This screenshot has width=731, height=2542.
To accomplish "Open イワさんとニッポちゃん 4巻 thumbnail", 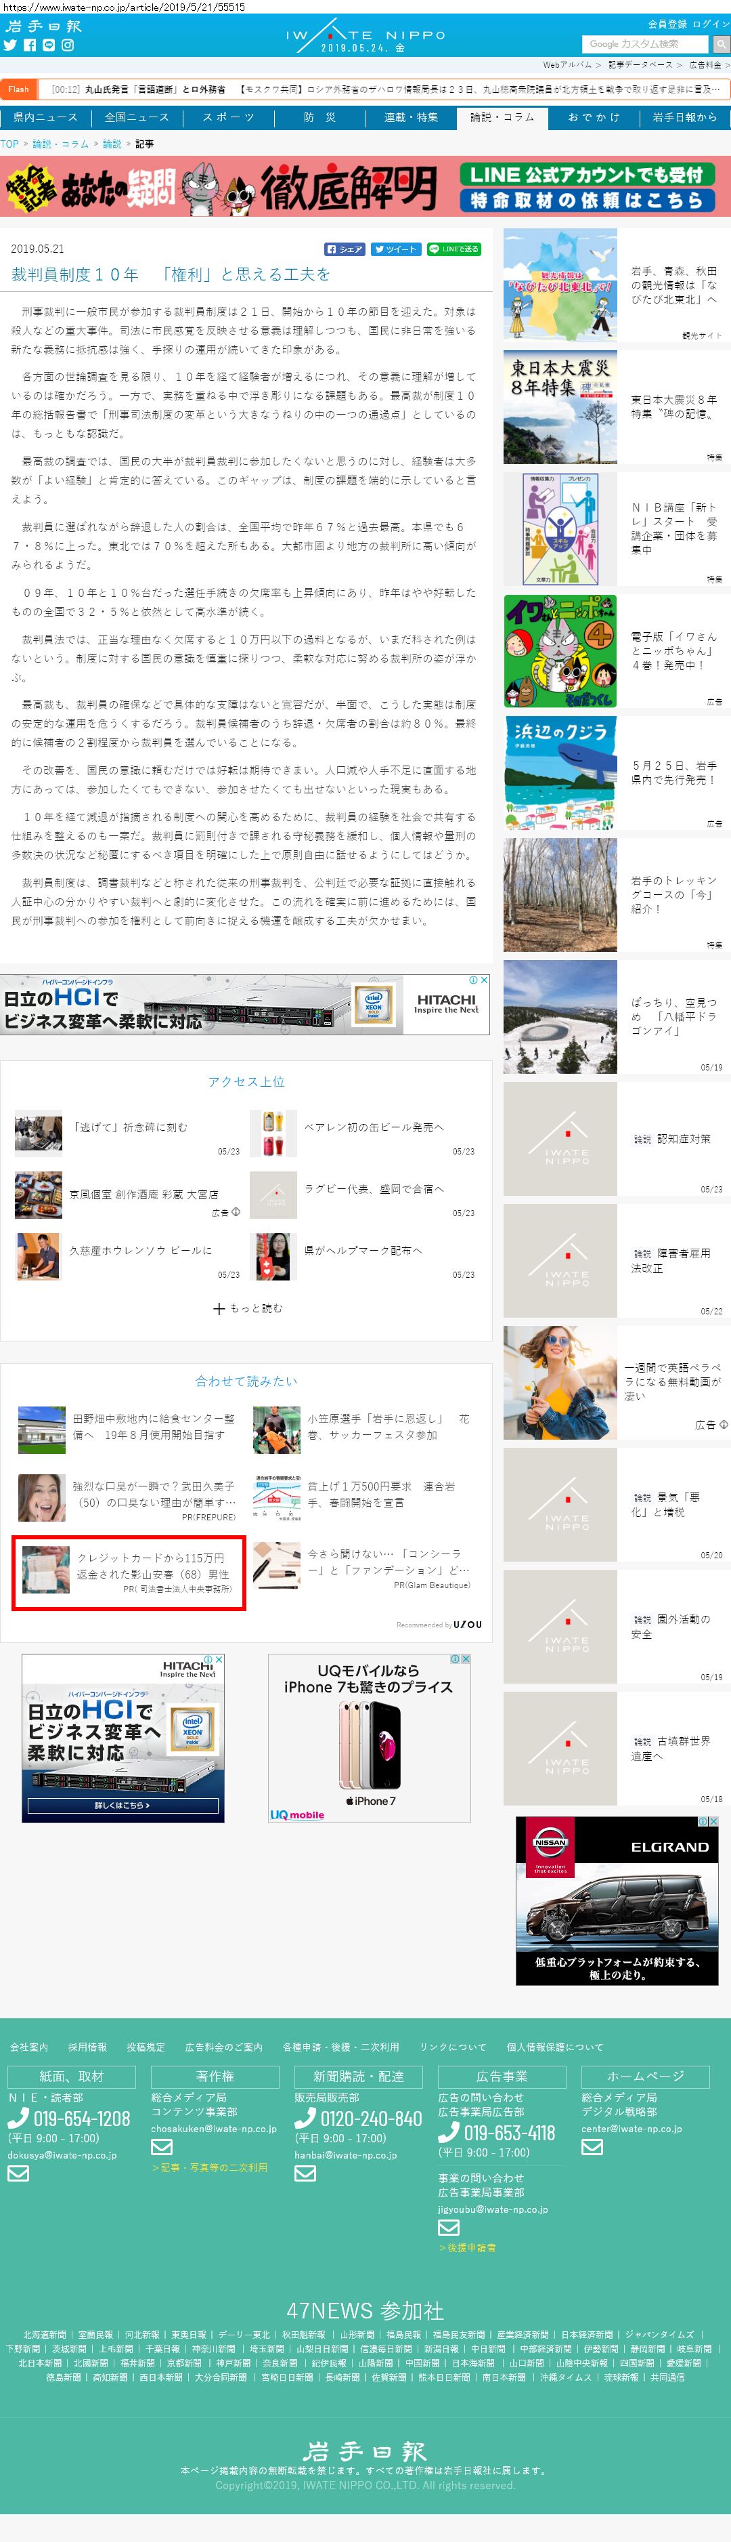I will 560,651.
